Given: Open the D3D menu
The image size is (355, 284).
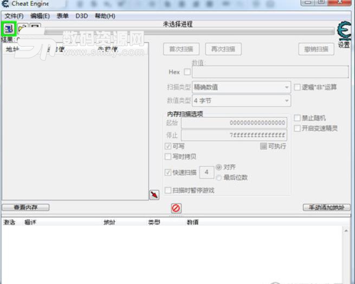Looking at the screenshot, I should [81, 16].
